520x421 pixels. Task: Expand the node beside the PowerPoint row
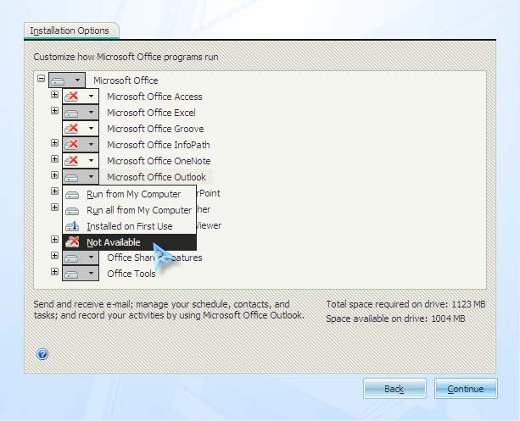[55, 191]
